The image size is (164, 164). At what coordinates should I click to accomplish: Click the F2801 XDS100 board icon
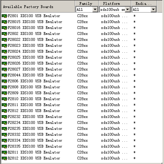click(x=4, y=16)
